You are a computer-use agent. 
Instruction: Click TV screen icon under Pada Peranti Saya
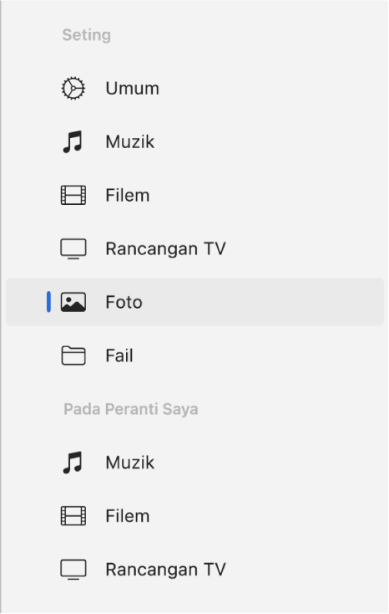coord(73,570)
